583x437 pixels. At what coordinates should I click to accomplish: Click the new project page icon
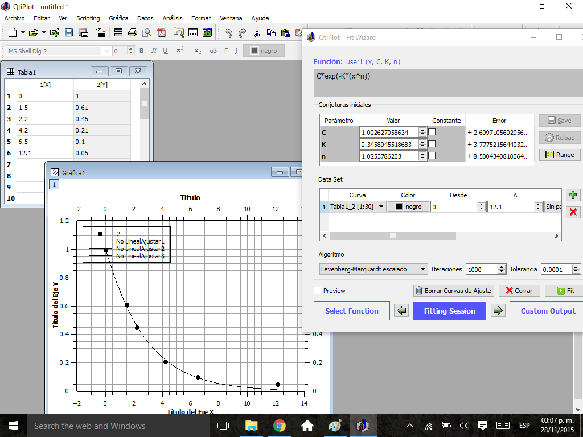click(x=13, y=32)
